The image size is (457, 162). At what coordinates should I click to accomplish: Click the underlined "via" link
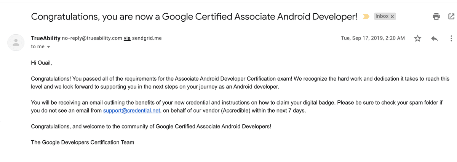tap(127, 38)
